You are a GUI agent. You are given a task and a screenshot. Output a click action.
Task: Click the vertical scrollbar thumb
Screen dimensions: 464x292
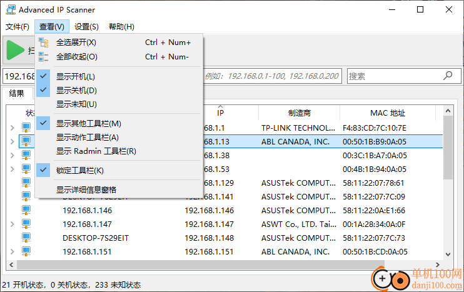(448, 148)
